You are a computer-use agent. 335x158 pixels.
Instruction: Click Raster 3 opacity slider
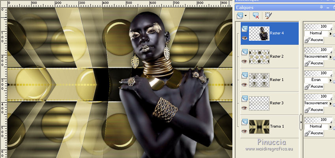pos(318,97)
